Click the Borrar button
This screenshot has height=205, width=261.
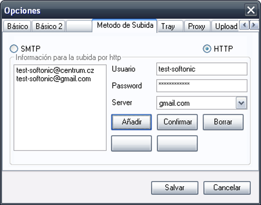[x=223, y=122]
